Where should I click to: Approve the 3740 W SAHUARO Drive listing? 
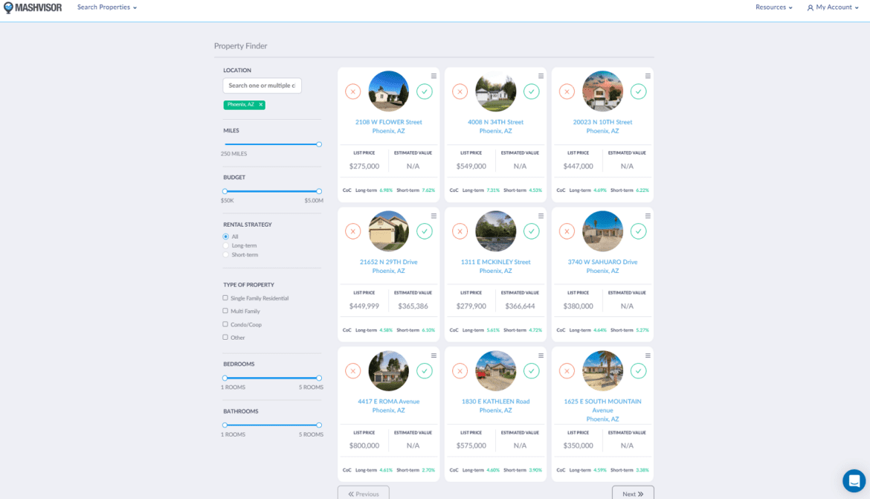pos(639,231)
